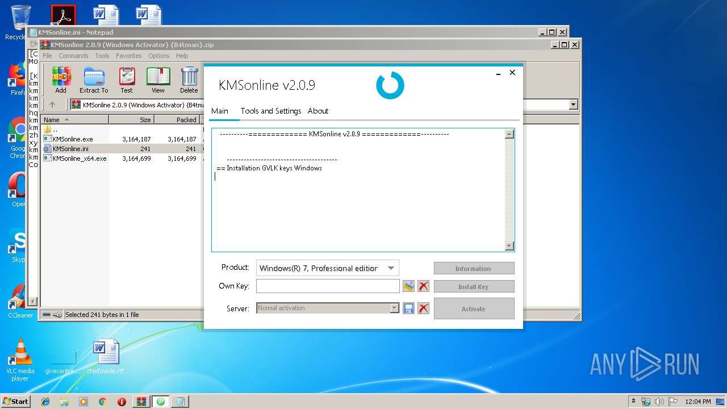Select KMSonline_x64.exe in archive list
727x409 pixels.
[80, 158]
